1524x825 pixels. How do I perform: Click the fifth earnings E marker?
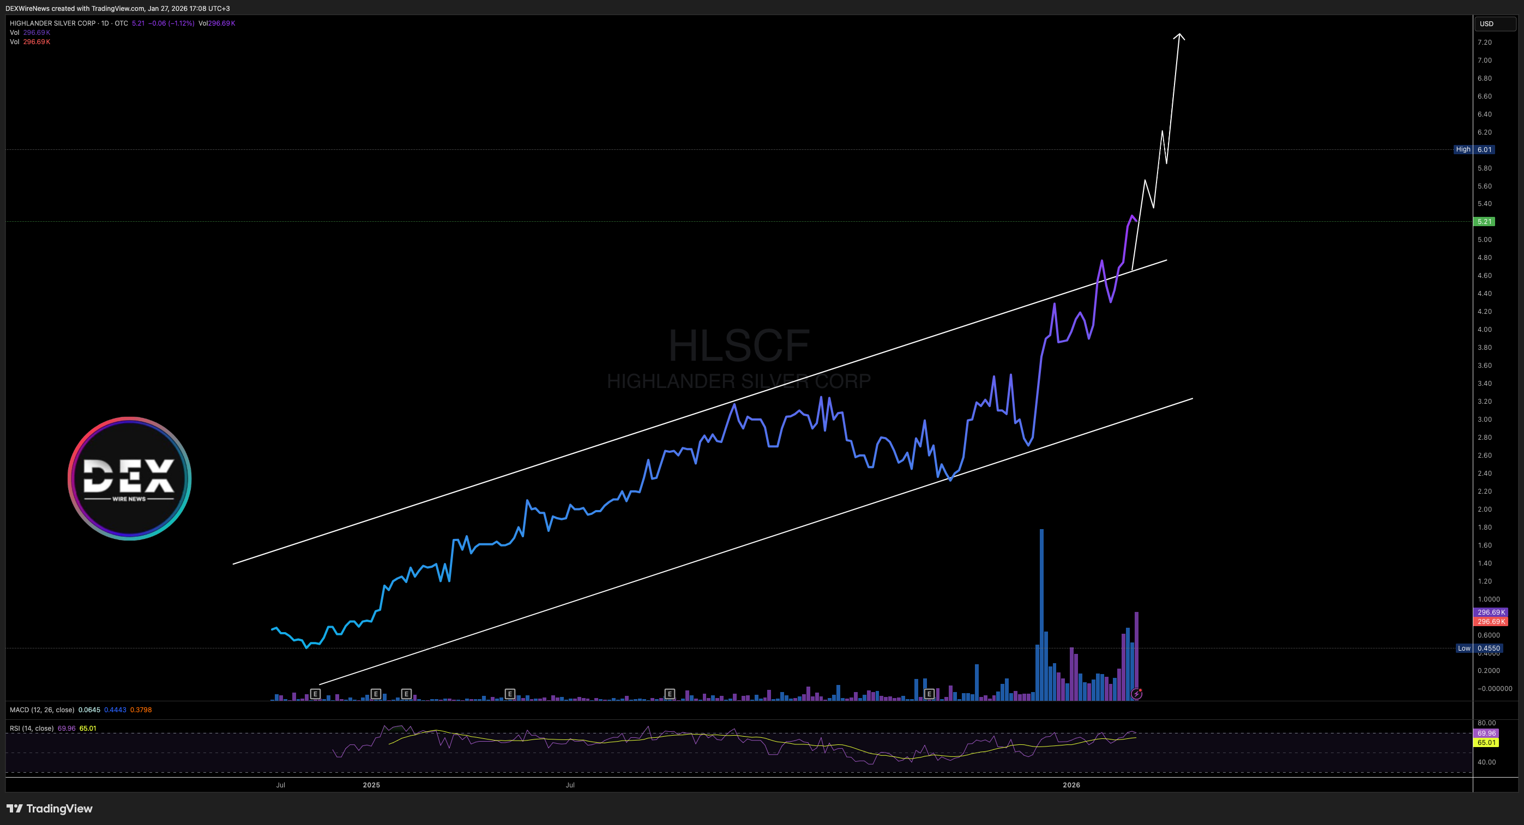tap(669, 694)
